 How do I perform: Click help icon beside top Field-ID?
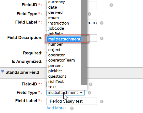click(x=111, y=5)
